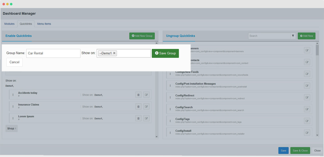
Task: Click the Ungroup Quicklinks list scrollbar thumb
Action: [317, 50]
